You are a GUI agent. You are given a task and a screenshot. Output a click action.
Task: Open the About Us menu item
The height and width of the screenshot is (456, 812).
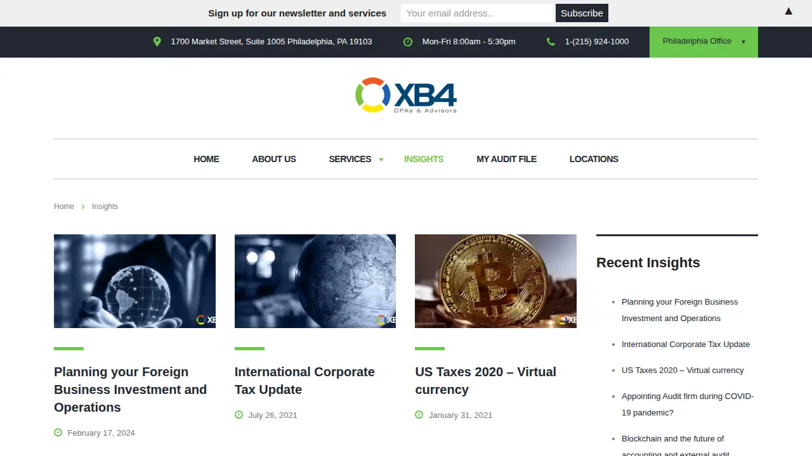coord(274,159)
